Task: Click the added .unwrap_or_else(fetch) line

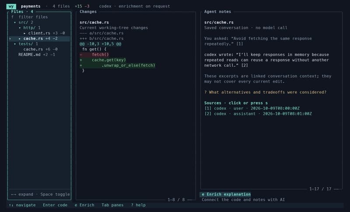Action: (117, 65)
